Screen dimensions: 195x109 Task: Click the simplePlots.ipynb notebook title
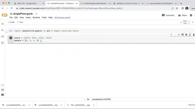click(x=23, y=14)
